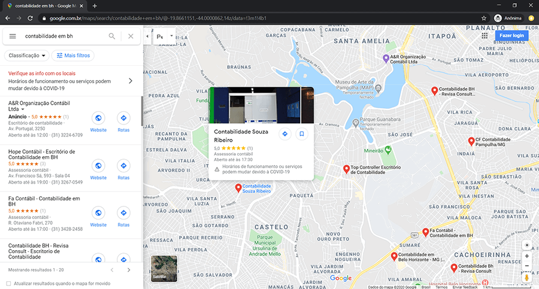This screenshot has height=289, width=539.
Task: Click A&R Organização Contábil purple pin
Action: [x=386, y=59]
